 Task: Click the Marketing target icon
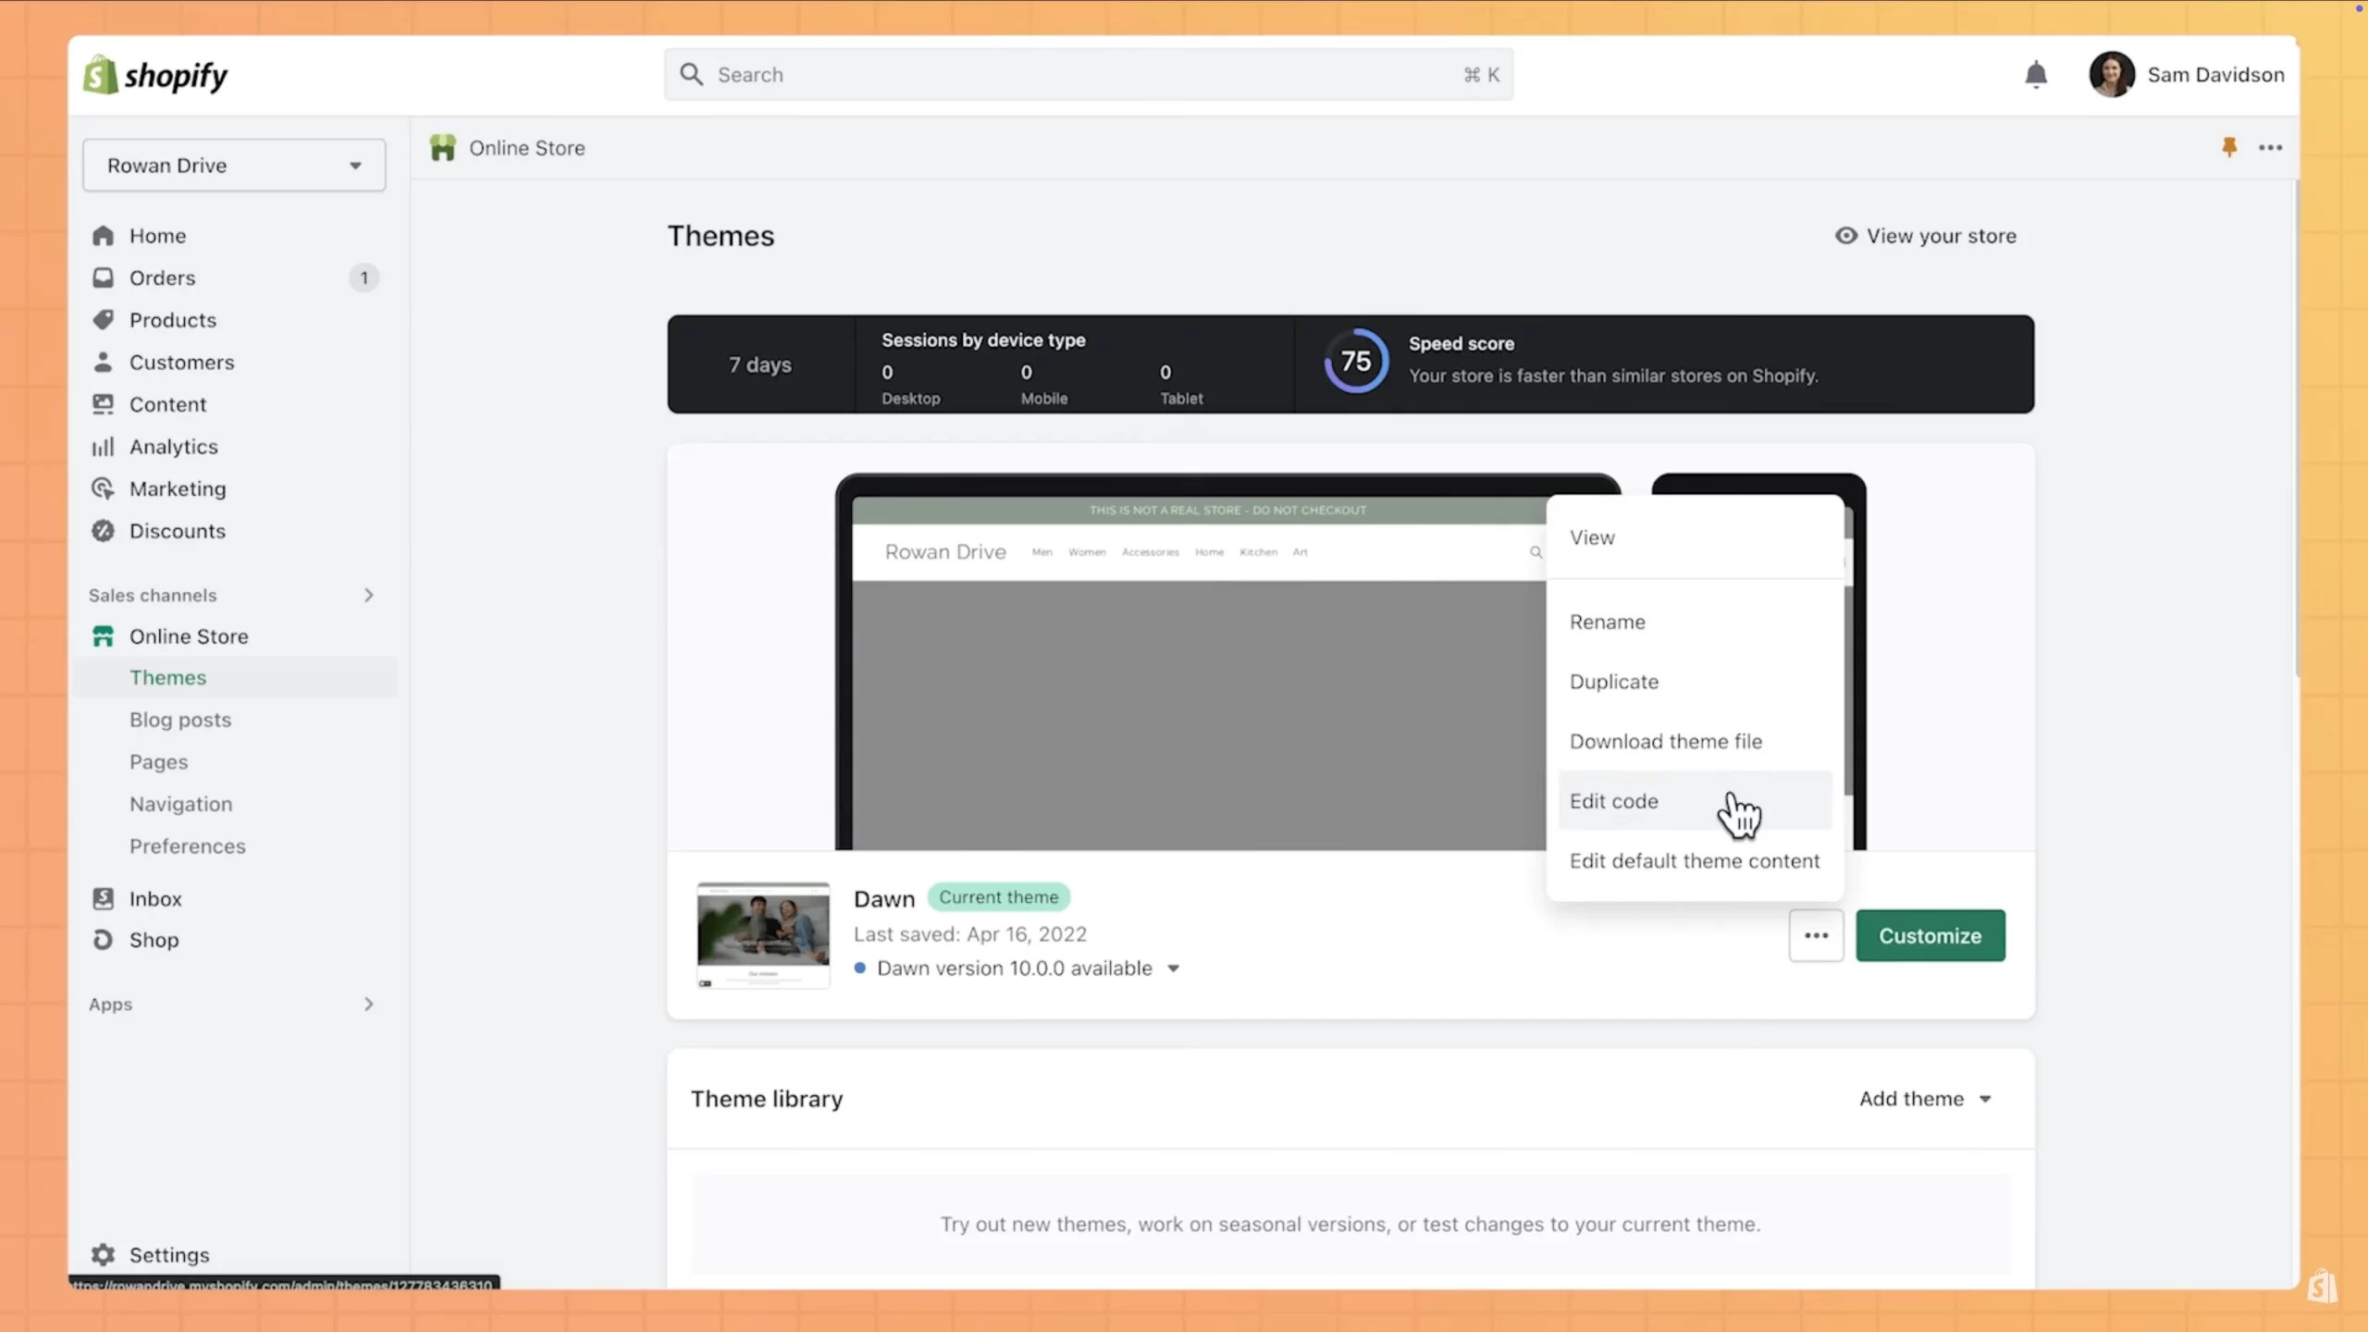pyautogui.click(x=103, y=488)
